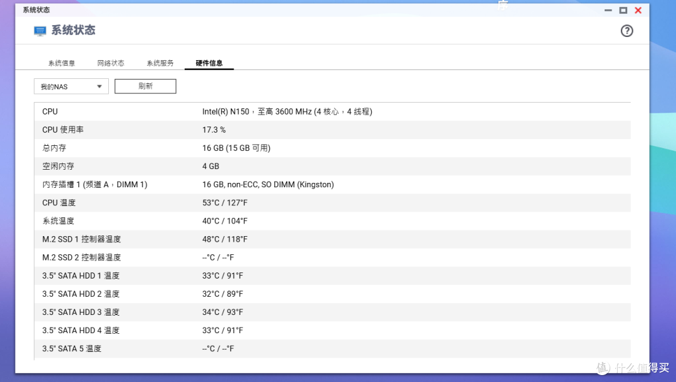Select the 内存插槽 1 row label
Image resolution: width=676 pixels, height=382 pixels.
point(95,185)
